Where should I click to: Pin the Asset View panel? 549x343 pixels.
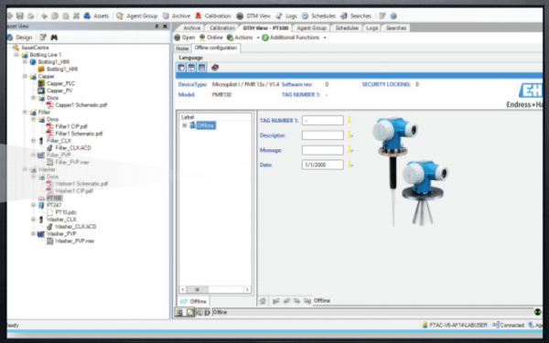pyautogui.click(x=156, y=27)
